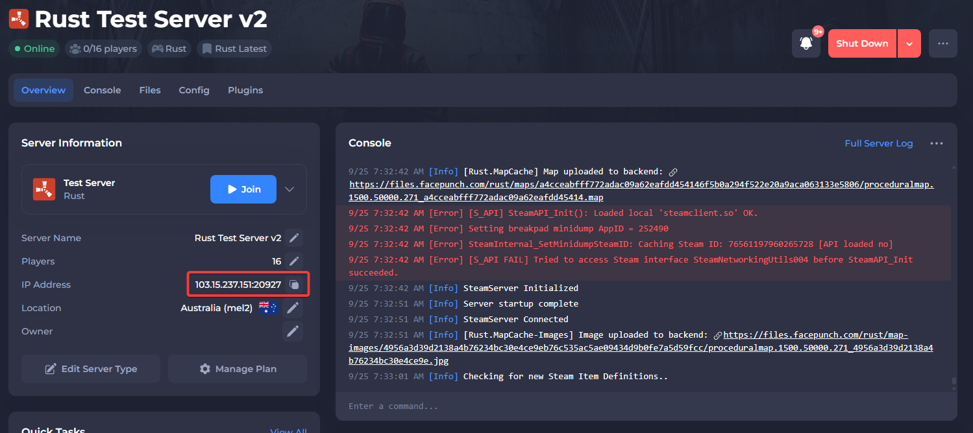The height and width of the screenshot is (433, 973).
Task: Go to the Plugins tab
Action: pyautogui.click(x=245, y=90)
